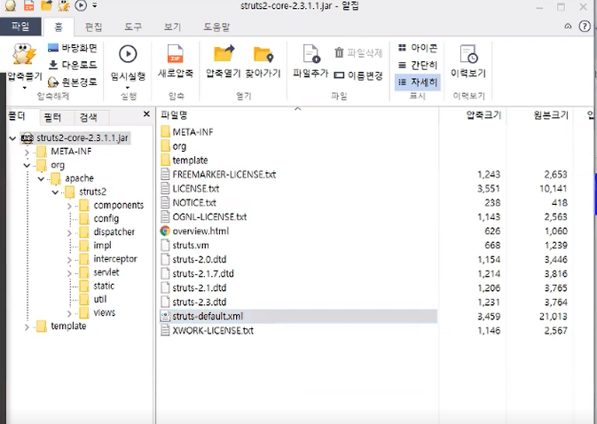The image size is (597, 424).
Task: Switch to the 홈 ribbon tab
Action: (59, 27)
